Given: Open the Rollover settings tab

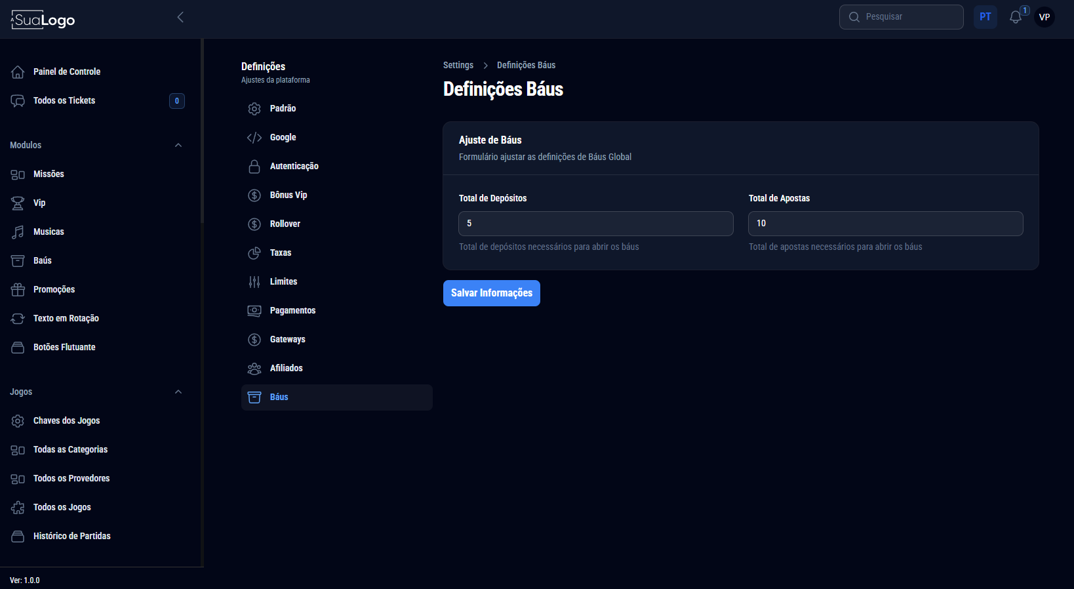Looking at the screenshot, I should pyautogui.click(x=285, y=224).
